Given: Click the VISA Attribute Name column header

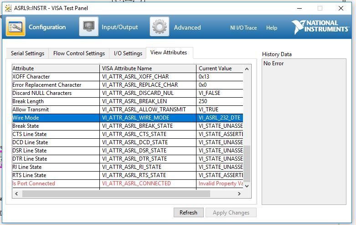Looking at the screenshot, I should point(148,68).
